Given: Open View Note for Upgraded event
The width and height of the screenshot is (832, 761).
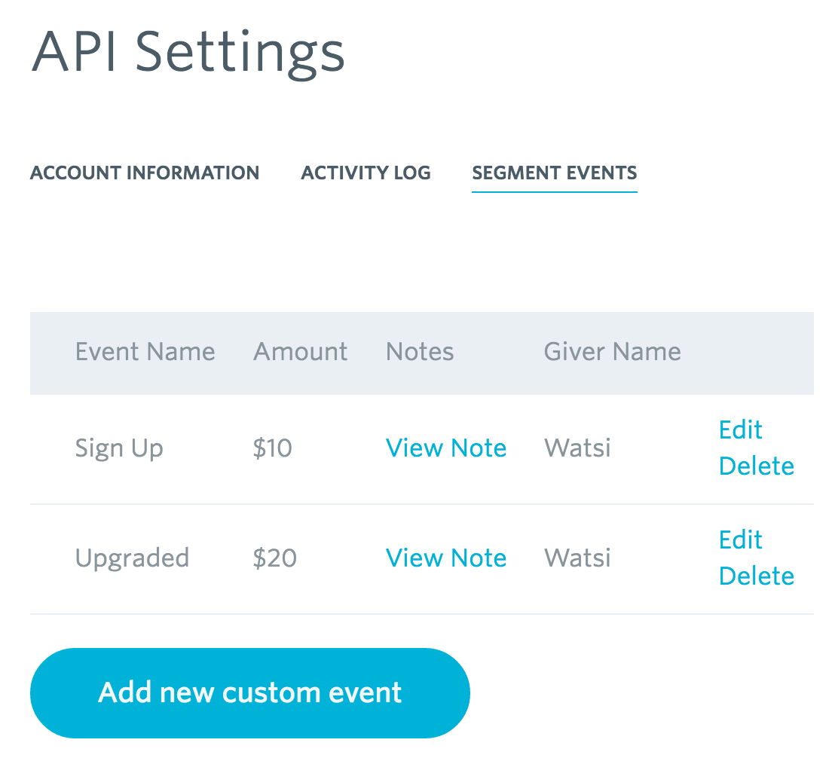Looking at the screenshot, I should coord(445,558).
